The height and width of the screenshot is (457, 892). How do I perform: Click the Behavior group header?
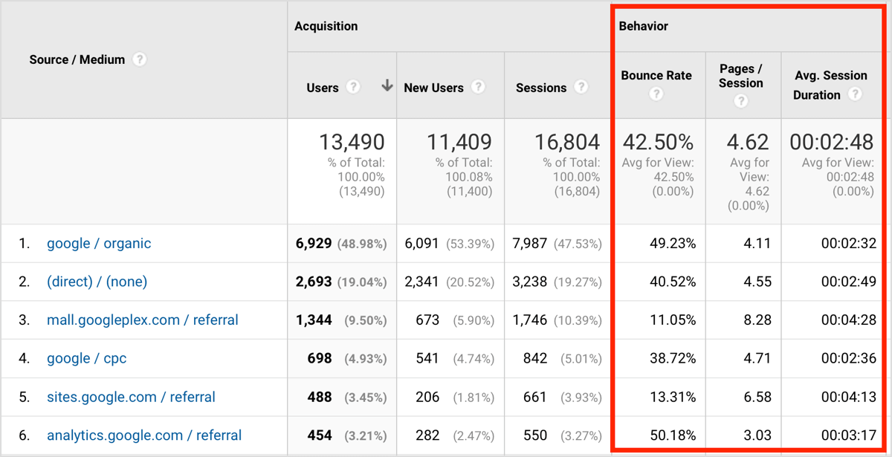coord(643,26)
